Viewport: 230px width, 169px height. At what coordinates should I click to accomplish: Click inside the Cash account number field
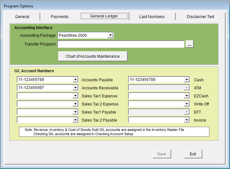pos(156,80)
